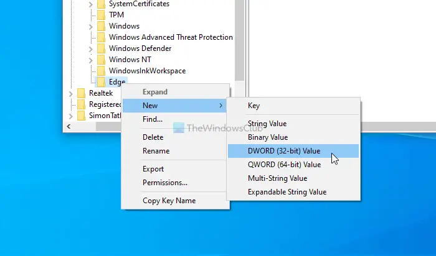
Task: Click the Windows folder icon
Action: (101, 26)
